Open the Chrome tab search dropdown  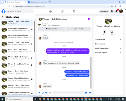(x=2, y=2)
